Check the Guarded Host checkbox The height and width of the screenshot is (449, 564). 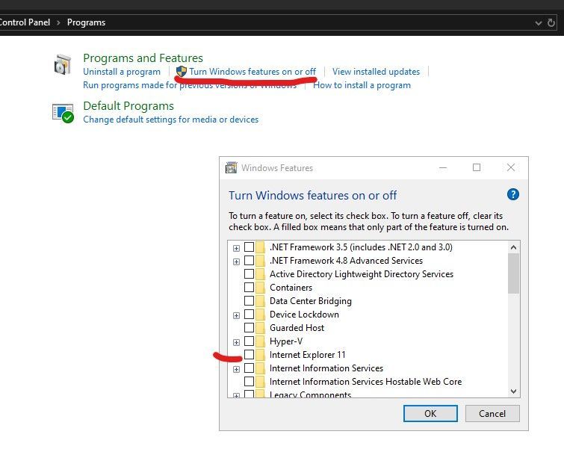pyautogui.click(x=249, y=327)
